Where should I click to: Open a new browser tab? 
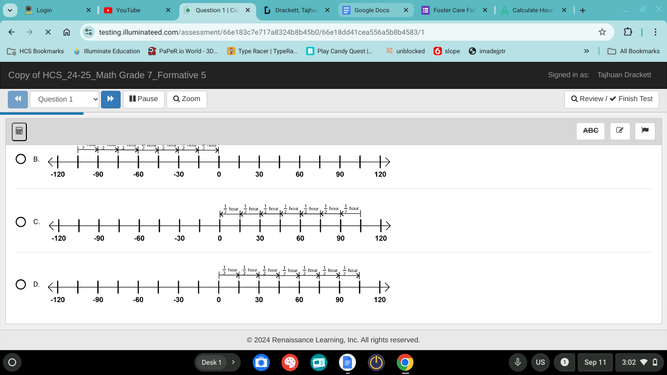(583, 10)
